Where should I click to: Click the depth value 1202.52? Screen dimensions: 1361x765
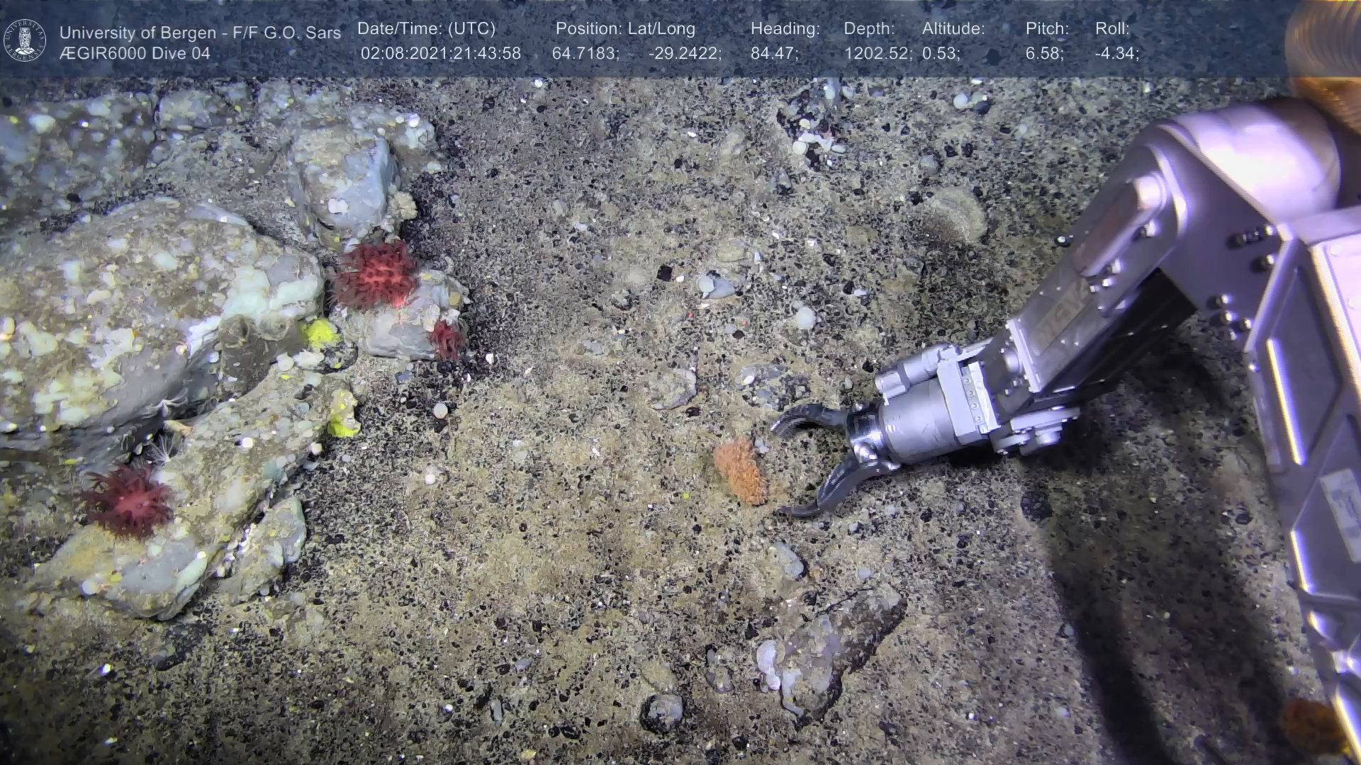coord(878,54)
